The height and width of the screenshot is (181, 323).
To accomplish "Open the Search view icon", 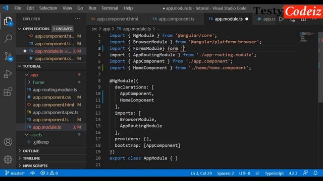I will (8, 39).
